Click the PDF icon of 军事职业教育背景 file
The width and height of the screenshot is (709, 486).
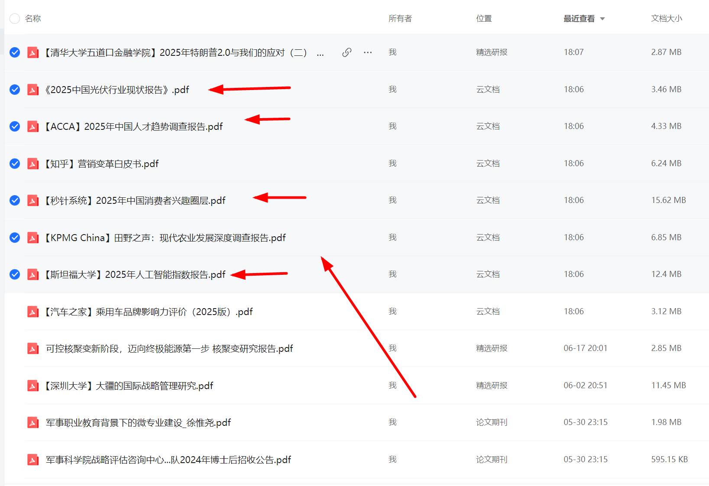tap(33, 422)
